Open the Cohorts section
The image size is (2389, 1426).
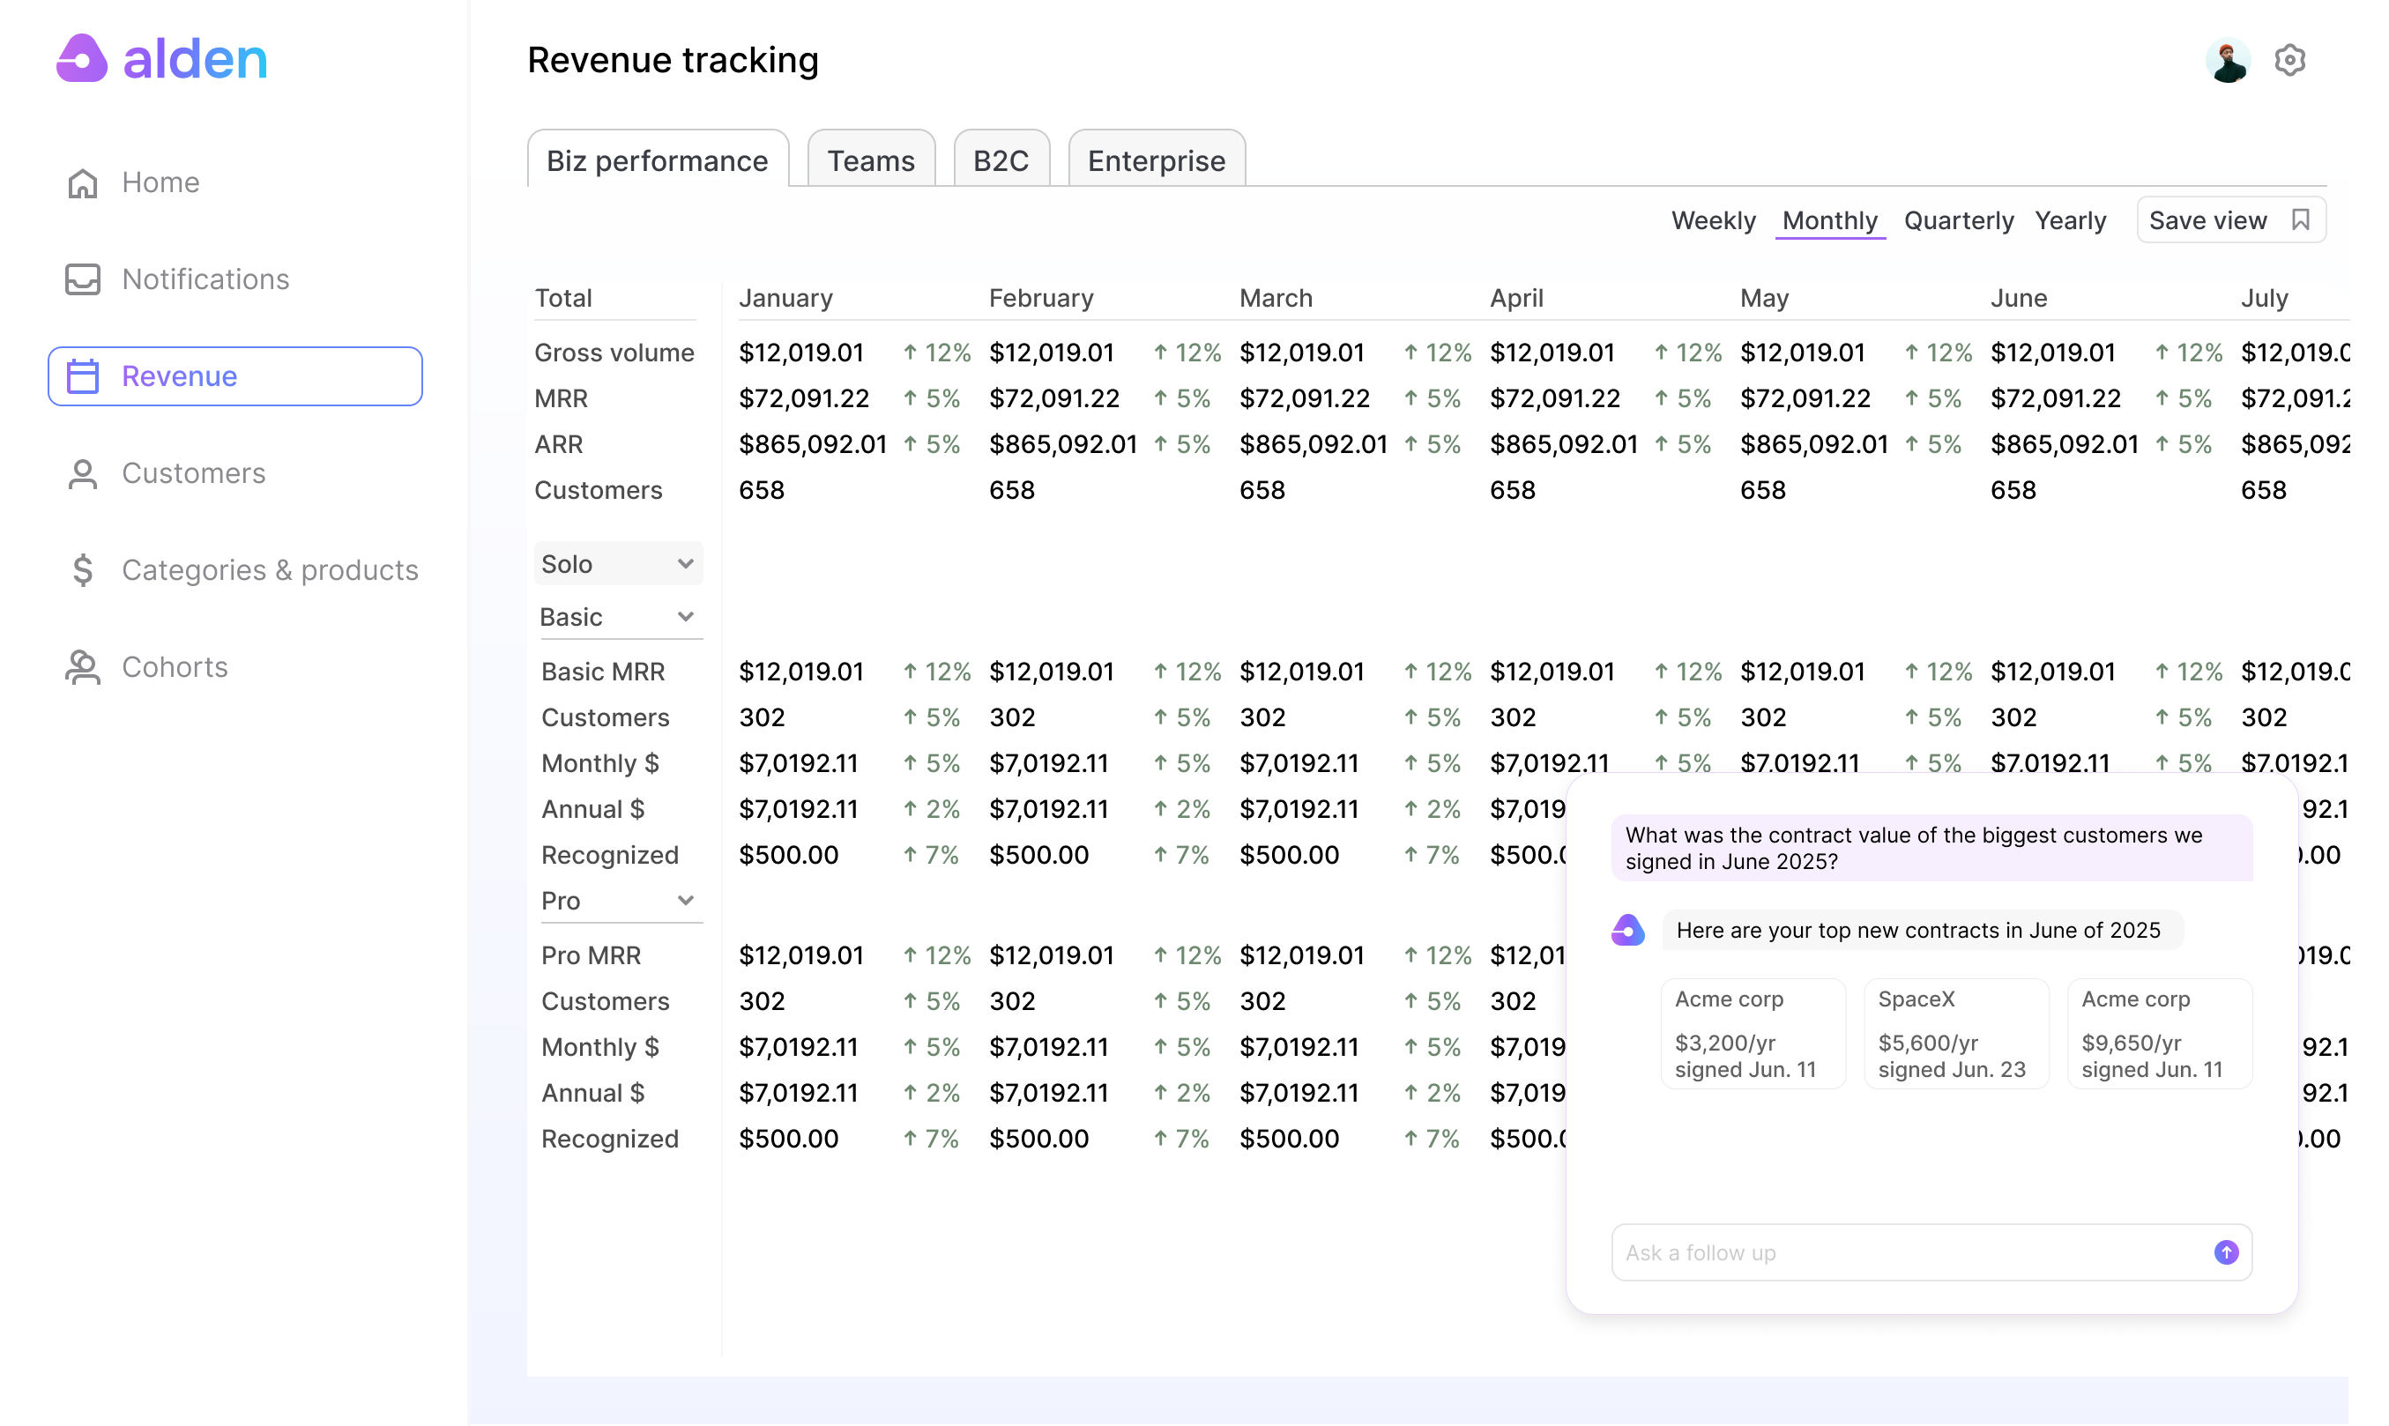174,668
